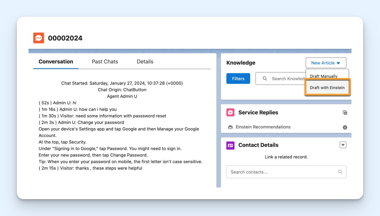380x216 pixels.
Task: Switch to the Past Chats tab
Action: pyautogui.click(x=105, y=62)
